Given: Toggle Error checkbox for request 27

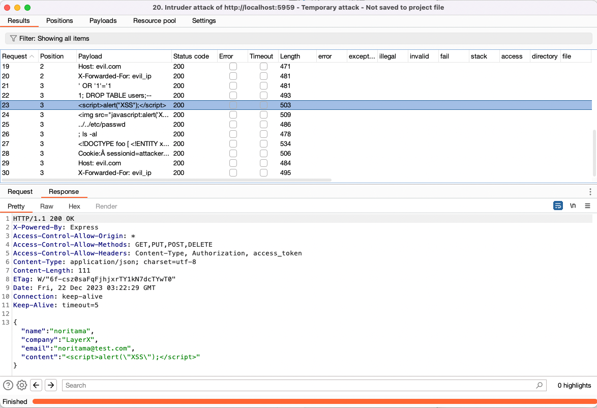Looking at the screenshot, I should pyautogui.click(x=233, y=143).
